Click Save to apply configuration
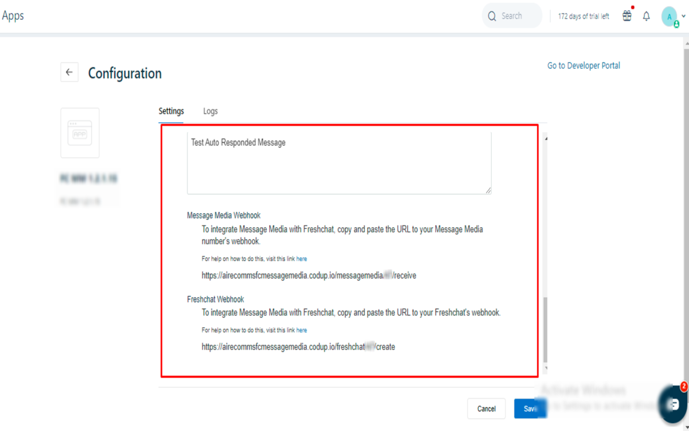 (530, 408)
